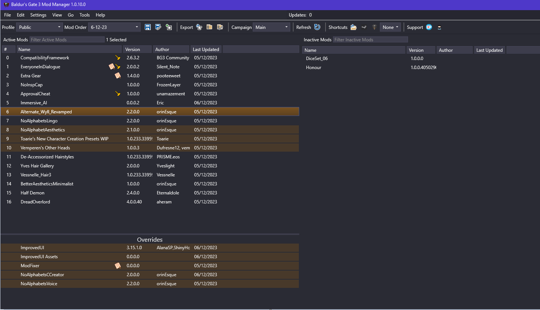Click the script icon on EveryoneInDialogue row
Screen dimensions: 540x310
[x=111, y=67]
